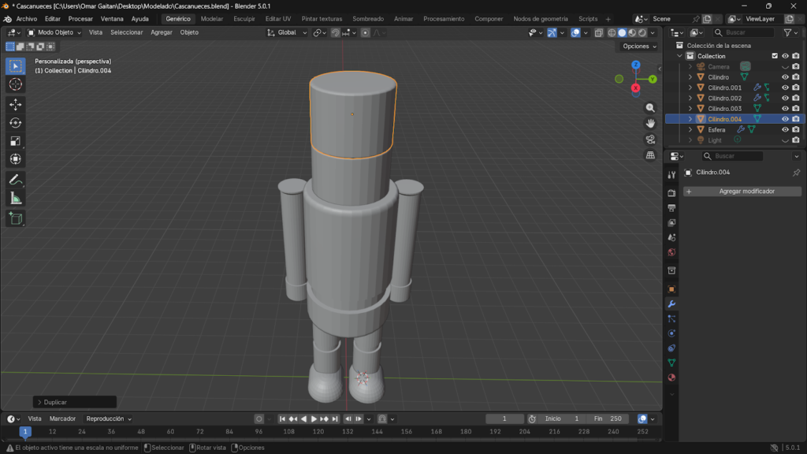Open the Global transform orientation dropdown
Screen dimensions: 807x454
[x=286, y=32]
